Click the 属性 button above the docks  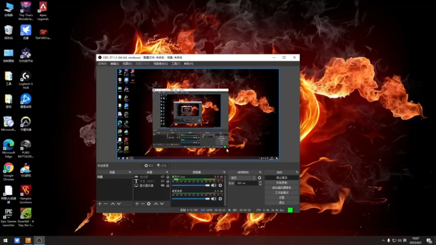coord(149,166)
